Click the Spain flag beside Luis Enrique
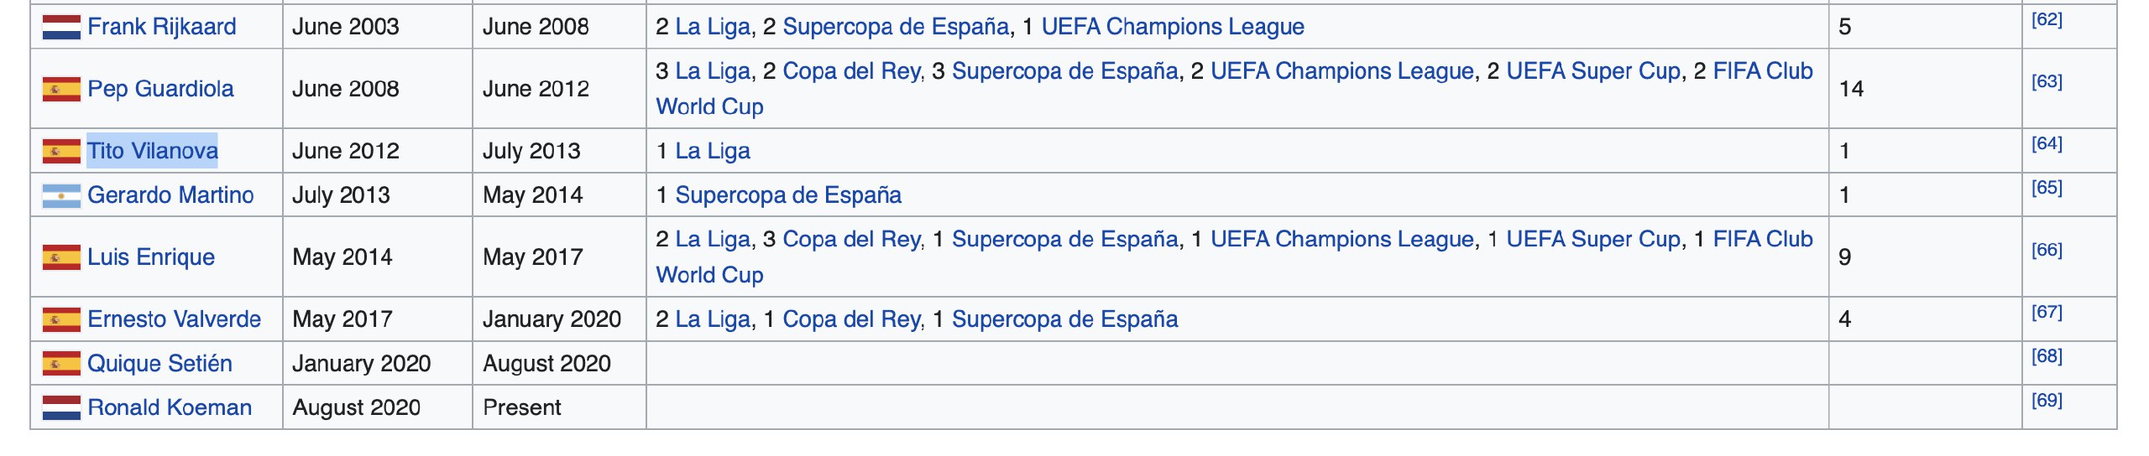The width and height of the screenshot is (2149, 456). tap(61, 257)
